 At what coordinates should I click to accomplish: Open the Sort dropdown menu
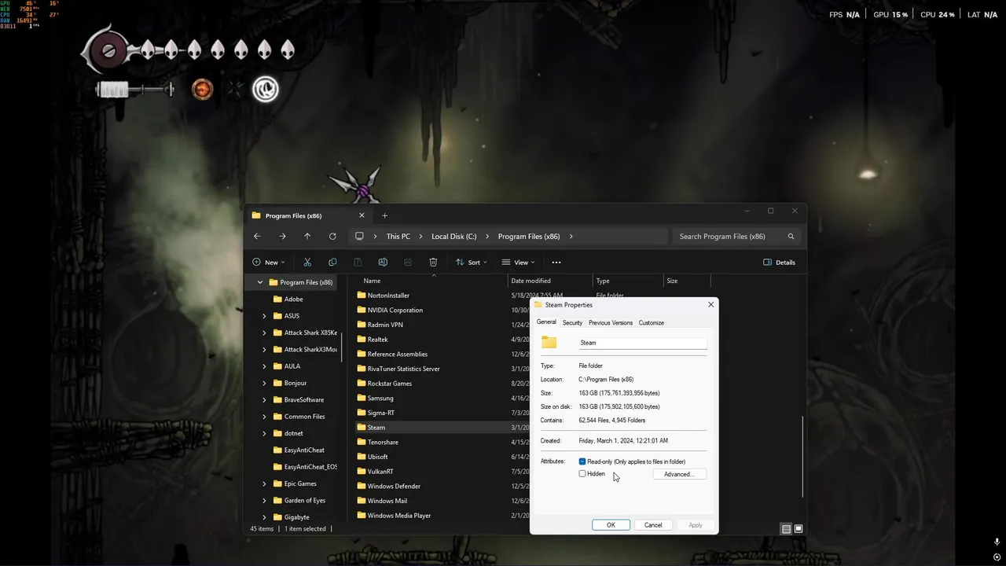click(x=472, y=263)
